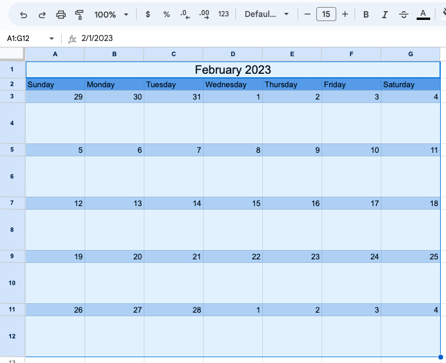Toggle italic formatting

(x=385, y=15)
